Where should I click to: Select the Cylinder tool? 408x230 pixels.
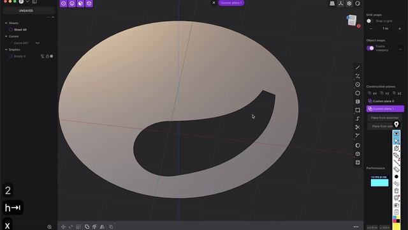click(358, 162)
